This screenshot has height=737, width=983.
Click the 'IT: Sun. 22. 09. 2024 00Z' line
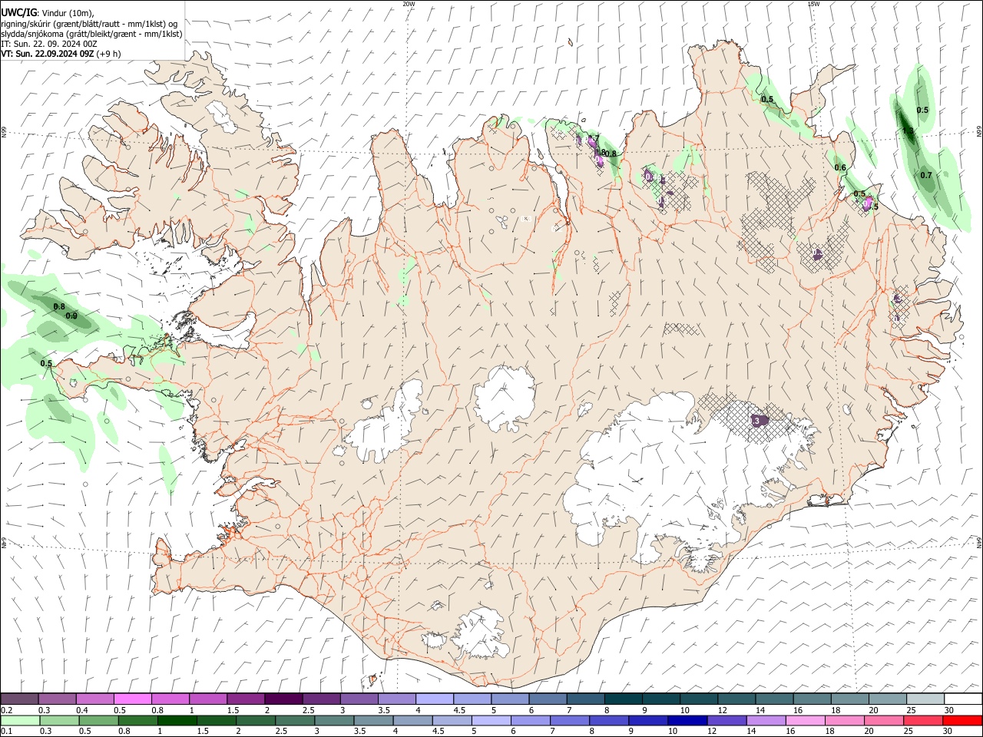[x=49, y=44]
